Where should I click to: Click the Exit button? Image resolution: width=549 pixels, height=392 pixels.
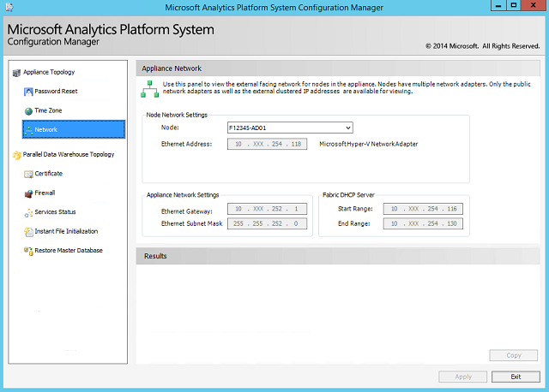pos(516,377)
